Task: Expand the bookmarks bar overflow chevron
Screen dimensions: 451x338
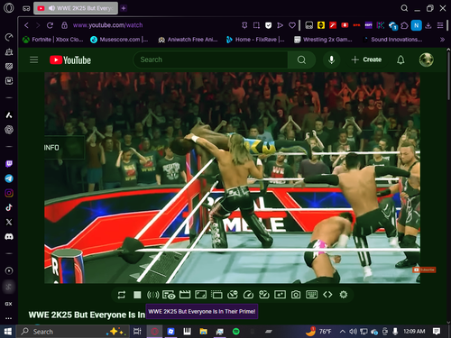Action: 442,40
